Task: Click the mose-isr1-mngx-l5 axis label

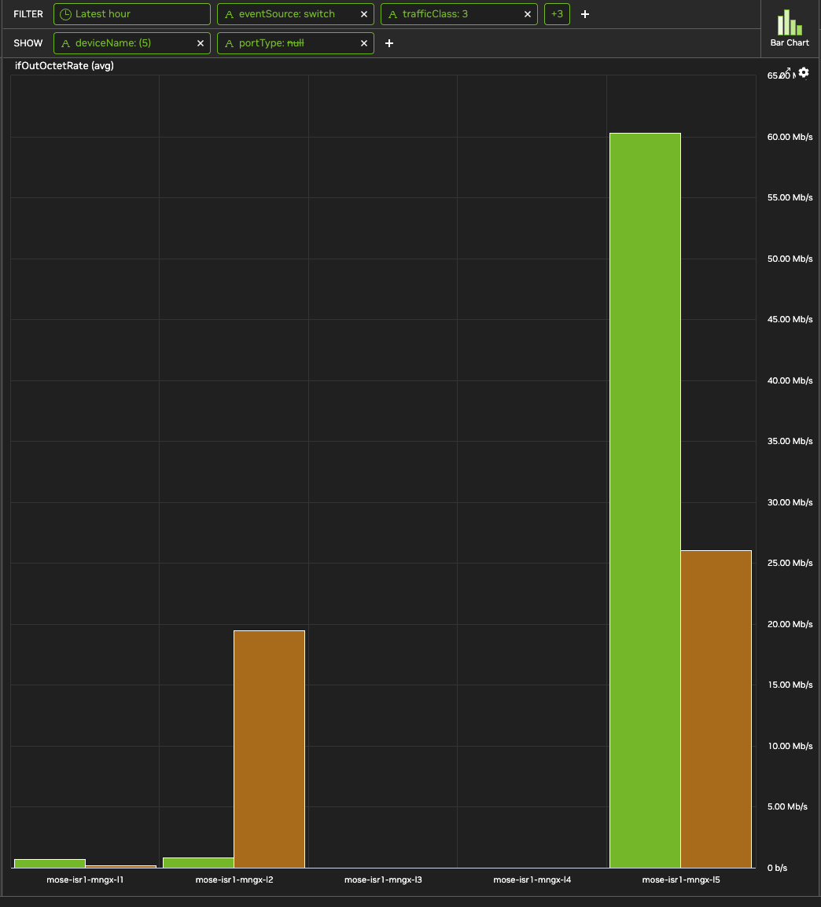Action: point(681,879)
